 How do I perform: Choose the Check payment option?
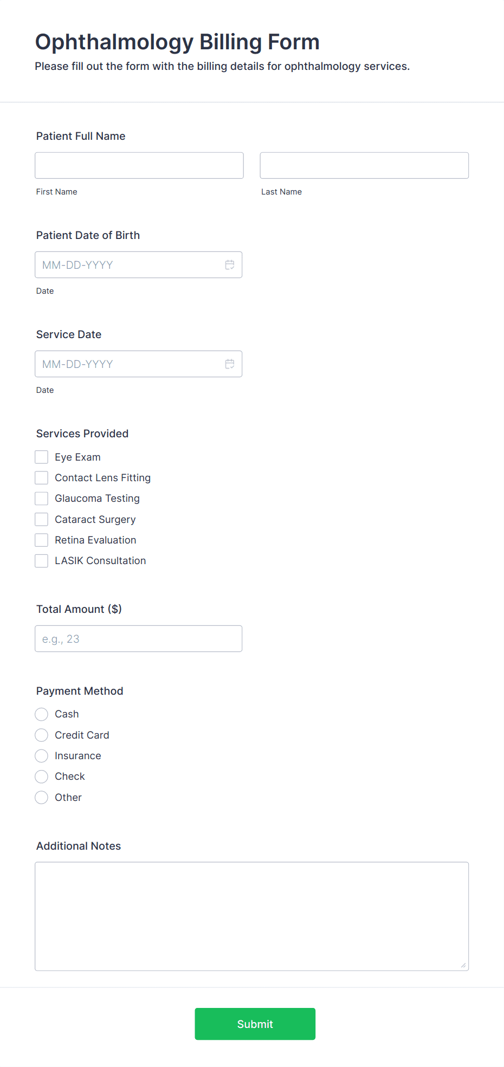(42, 777)
